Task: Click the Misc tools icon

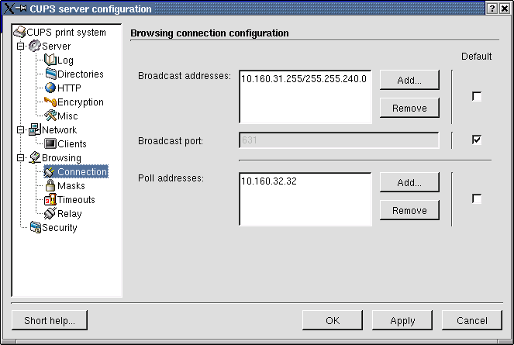Action: click(50, 116)
